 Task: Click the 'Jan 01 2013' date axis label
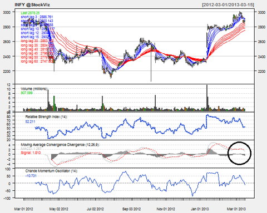(x=200, y=209)
